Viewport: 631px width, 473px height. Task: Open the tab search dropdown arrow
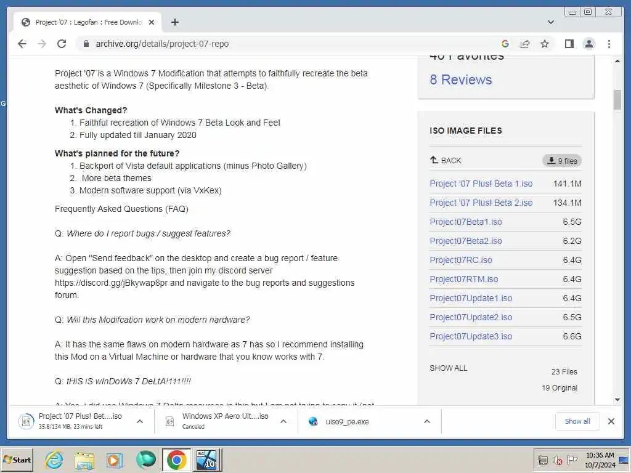pos(551,22)
